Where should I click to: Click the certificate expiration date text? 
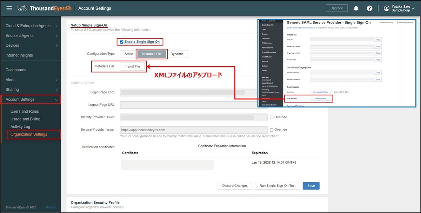click(274, 162)
